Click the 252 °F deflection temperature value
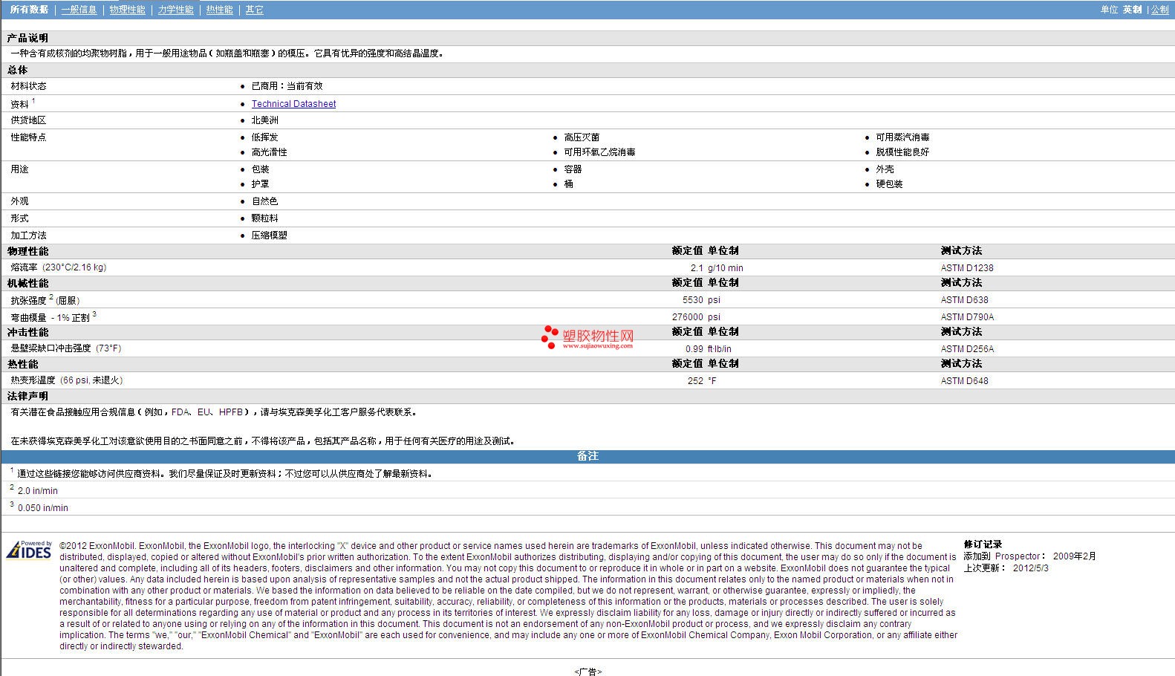 702,381
